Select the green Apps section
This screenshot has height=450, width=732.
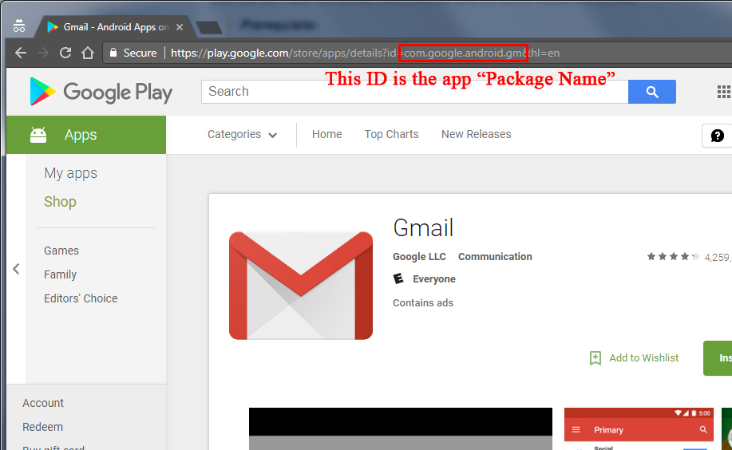coord(86,134)
